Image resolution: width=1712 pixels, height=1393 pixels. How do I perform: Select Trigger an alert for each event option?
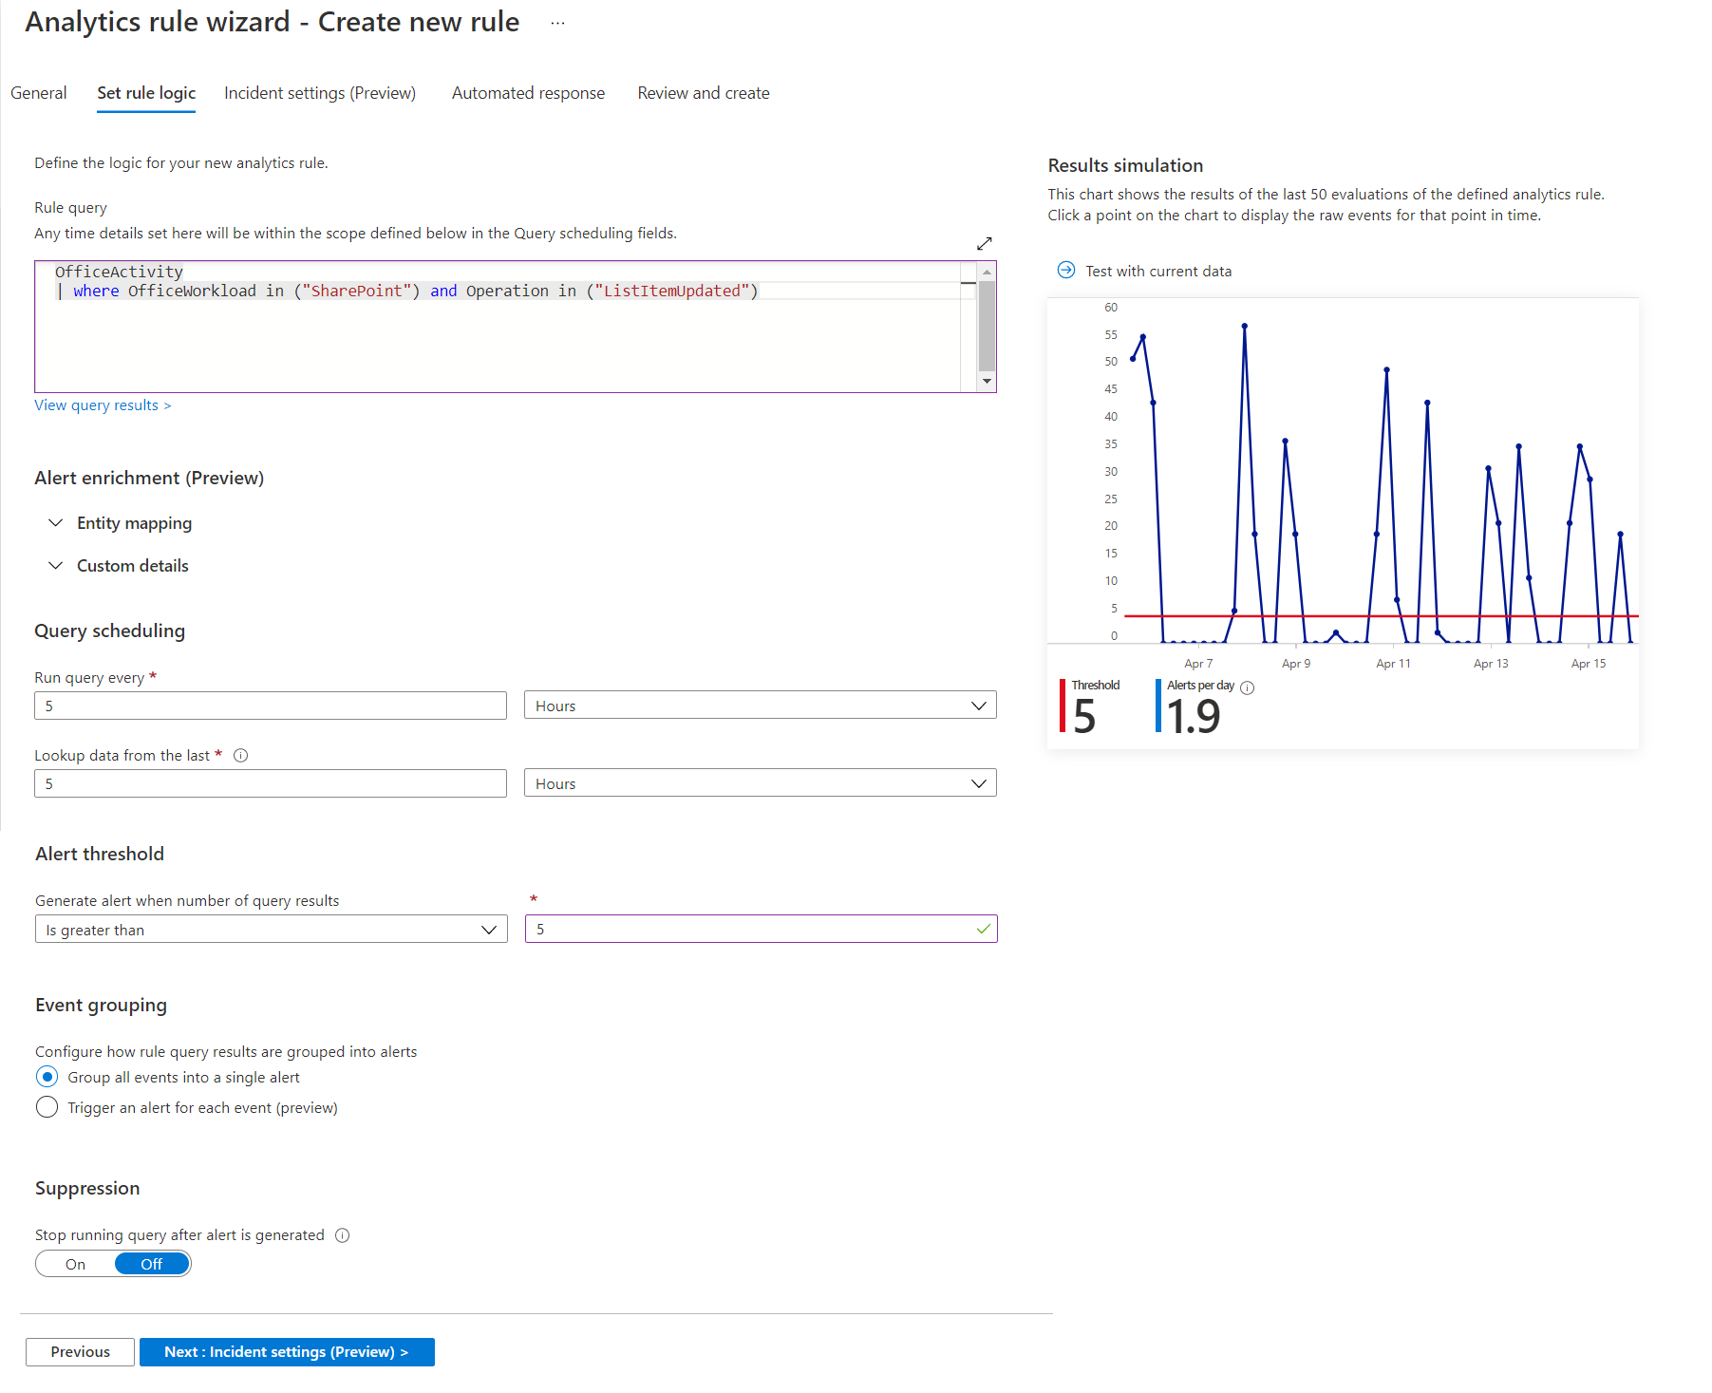click(47, 1107)
